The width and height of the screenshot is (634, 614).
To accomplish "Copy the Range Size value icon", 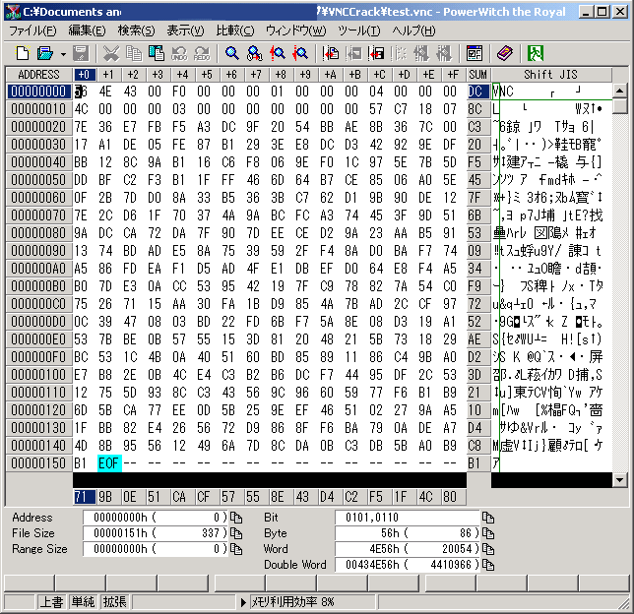I will pyautogui.click(x=236, y=549).
